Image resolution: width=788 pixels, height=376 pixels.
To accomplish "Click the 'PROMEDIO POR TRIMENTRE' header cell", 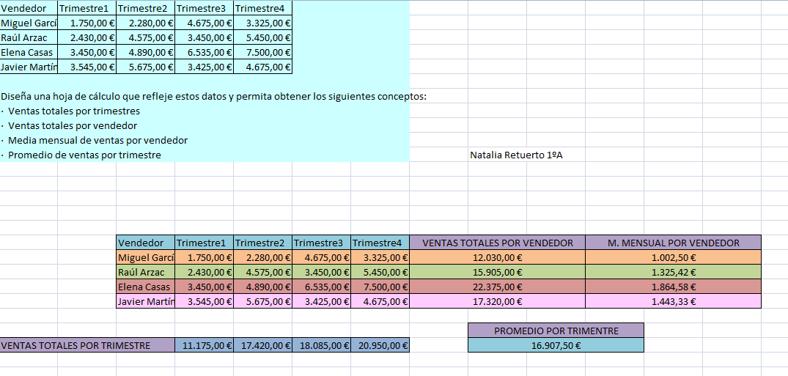I will [x=556, y=331].
